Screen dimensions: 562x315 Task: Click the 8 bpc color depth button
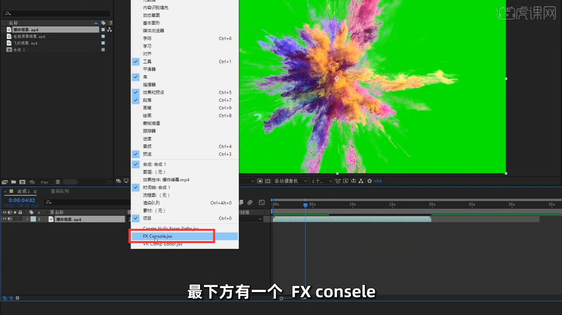tap(44, 182)
